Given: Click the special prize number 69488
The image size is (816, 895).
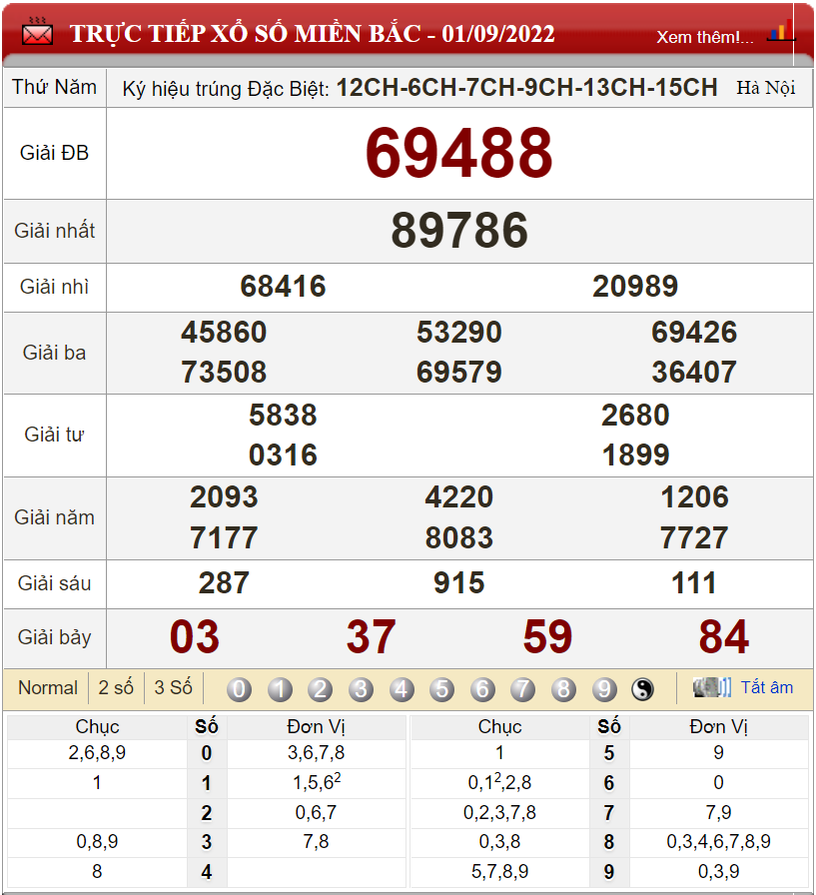Looking at the screenshot, I should [459, 153].
